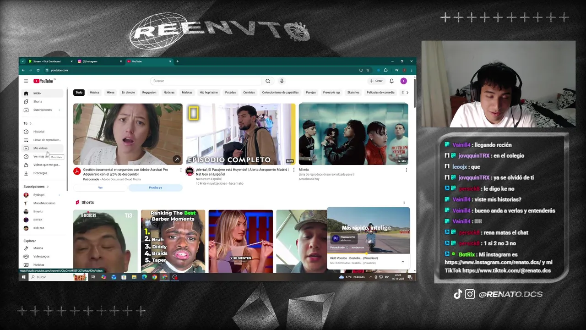Open the Bykingcl subscription channel
Image resolution: width=586 pixels, height=330 pixels.
[x=43, y=195]
